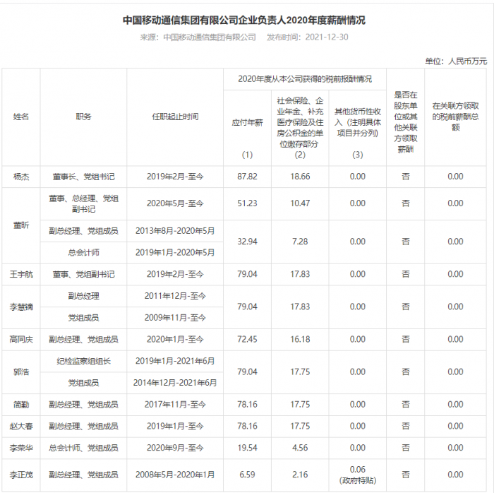Screen dimensions: 494x493
Task: Select the name 李正茂
Action: [21, 475]
